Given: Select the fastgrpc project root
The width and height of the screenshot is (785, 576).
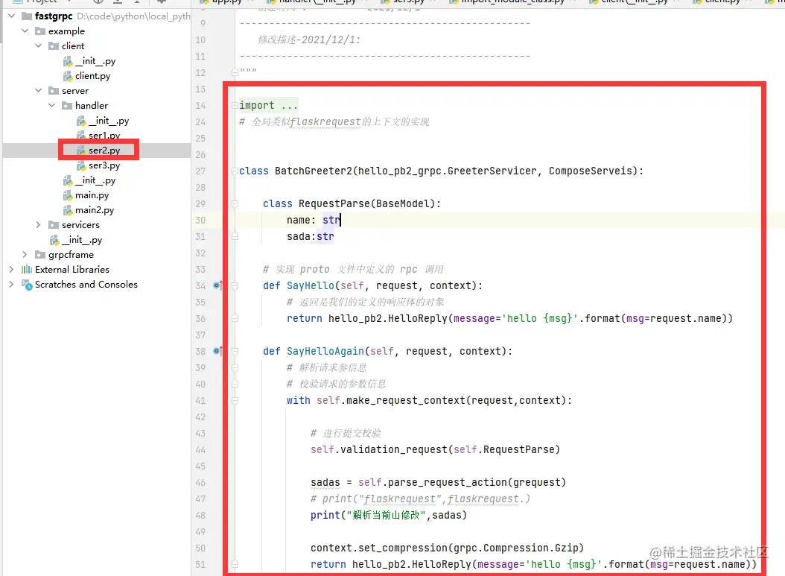Looking at the screenshot, I should [x=54, y=16].
